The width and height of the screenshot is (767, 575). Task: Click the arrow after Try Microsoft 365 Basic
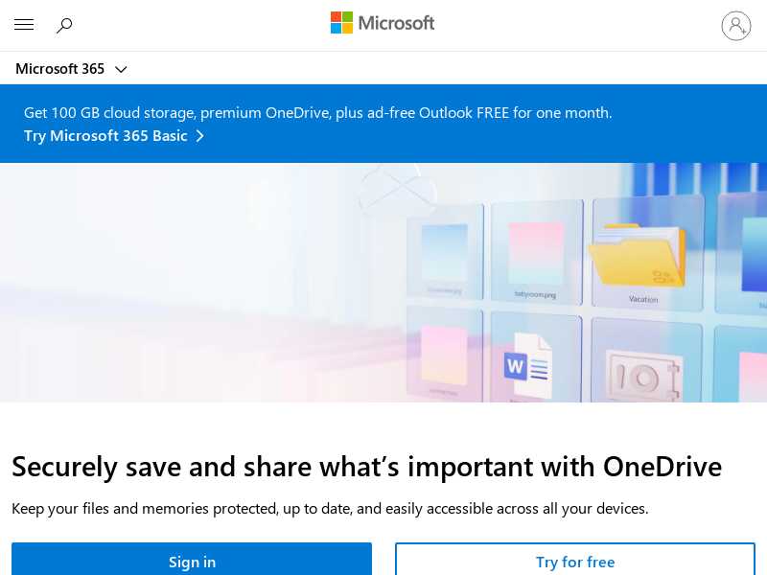point(200,136)
